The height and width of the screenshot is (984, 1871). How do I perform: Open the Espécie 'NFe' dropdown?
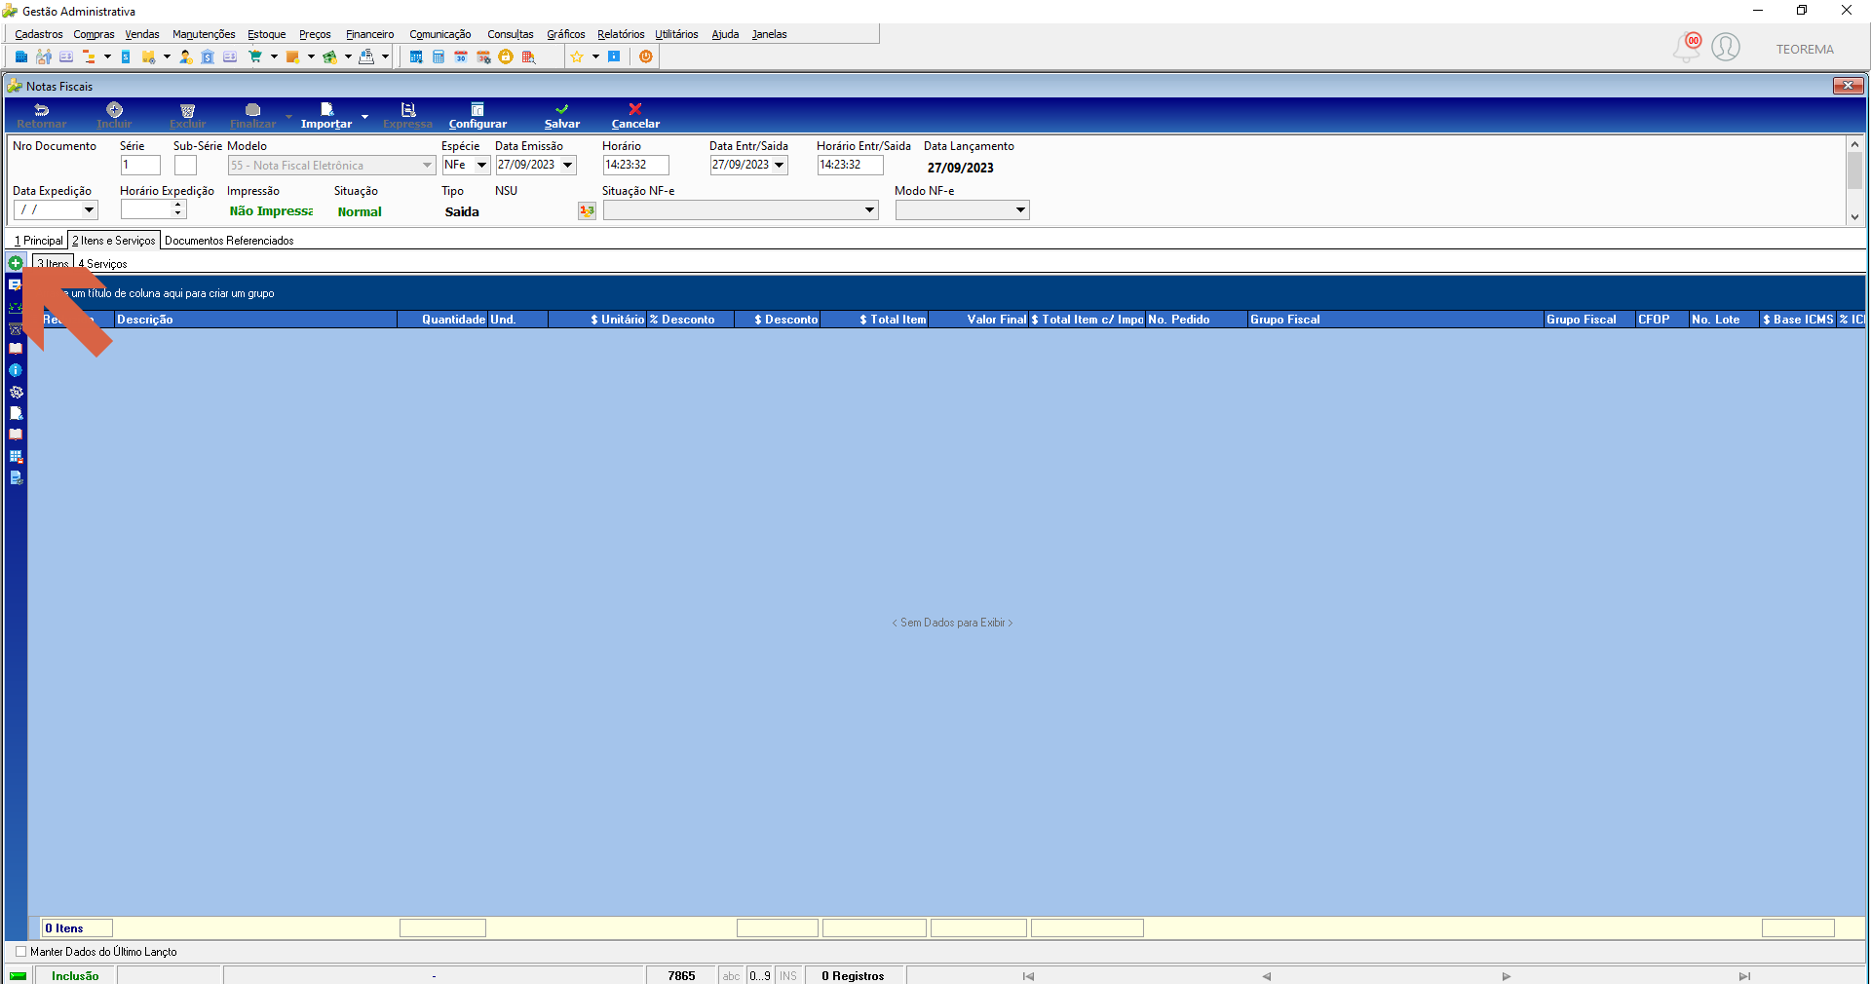click(x=481, y=165)
